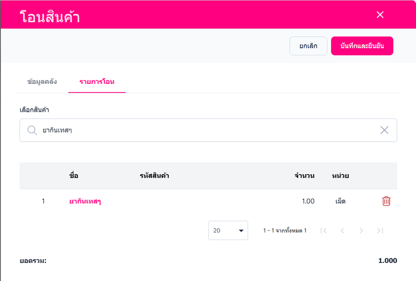
Task: Delete the ยากินเทสๆ row with trash icon
Action: (386, 201)
